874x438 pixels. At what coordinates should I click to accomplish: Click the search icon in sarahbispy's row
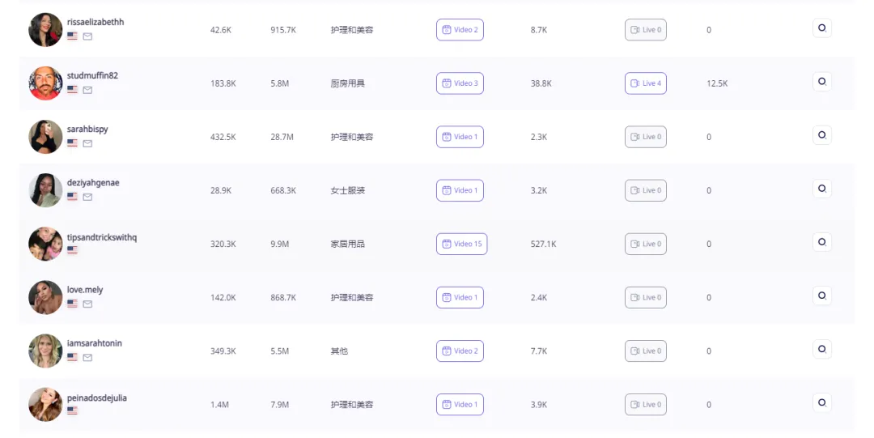[821, 135]
